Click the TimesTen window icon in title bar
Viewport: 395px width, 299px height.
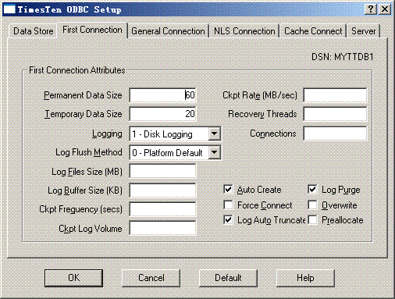point(9,9)
